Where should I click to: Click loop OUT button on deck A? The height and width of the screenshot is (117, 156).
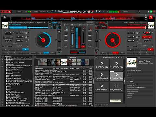[x=11, y=37]
